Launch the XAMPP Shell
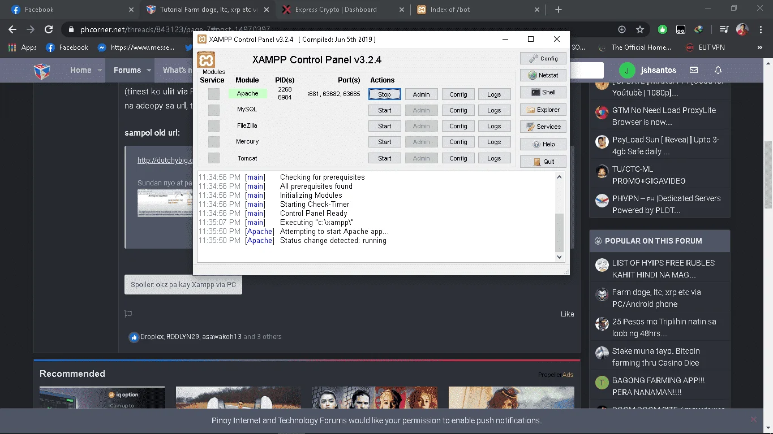 543,92
